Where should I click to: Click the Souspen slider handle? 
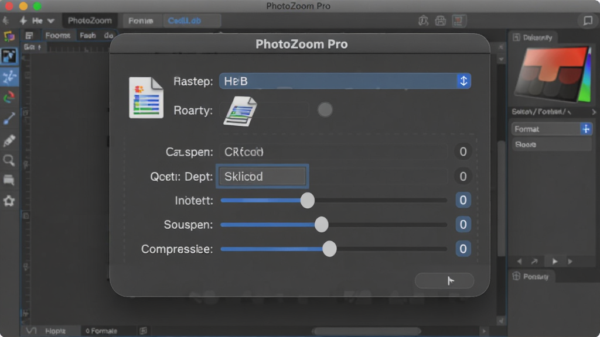click(322, 225)
